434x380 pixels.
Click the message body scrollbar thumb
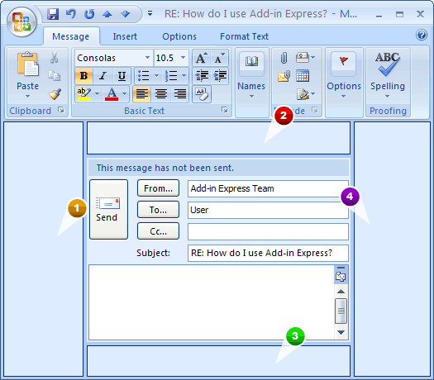[x=341, y=311]
